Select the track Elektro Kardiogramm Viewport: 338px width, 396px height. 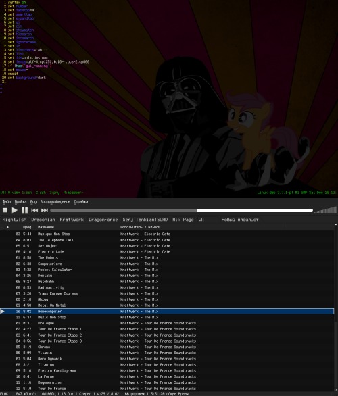167,370
